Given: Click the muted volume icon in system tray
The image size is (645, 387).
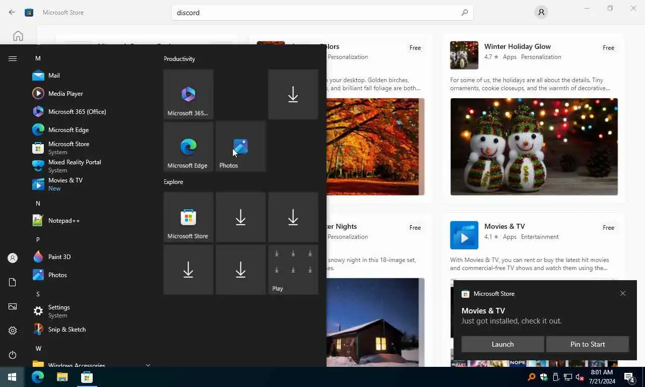Looking at the screenshot, I should pos(580,377).
